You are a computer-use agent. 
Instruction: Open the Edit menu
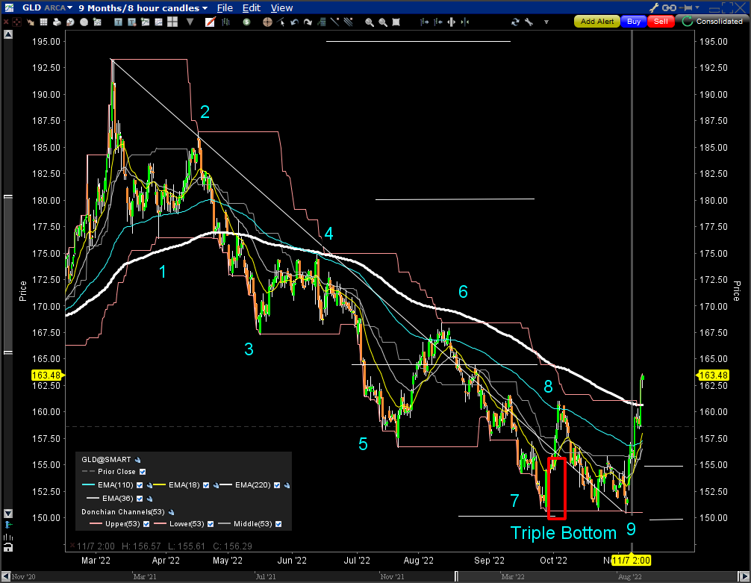[252, 7]
